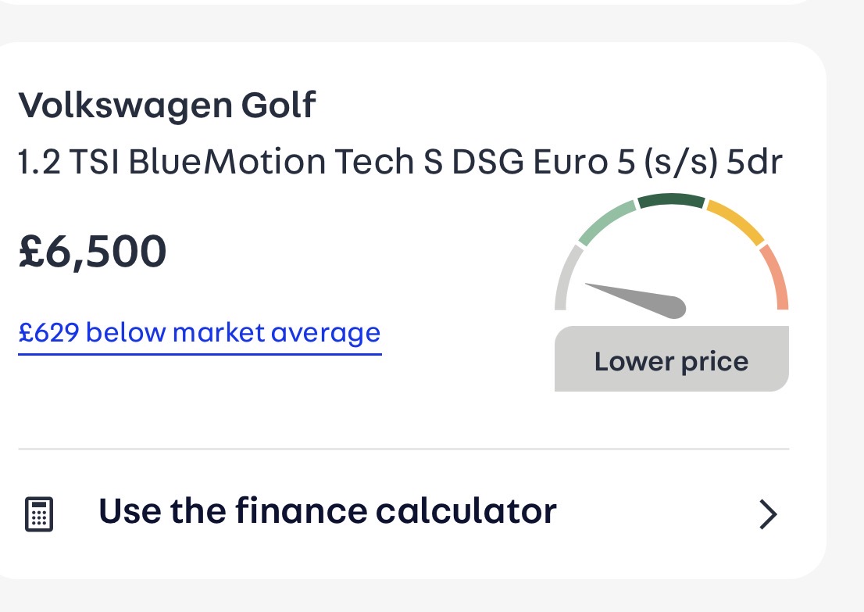Open the £629 below market average link
Viewport: 864px width, 612px height.
pyautogui.click(x=199, y=333)
